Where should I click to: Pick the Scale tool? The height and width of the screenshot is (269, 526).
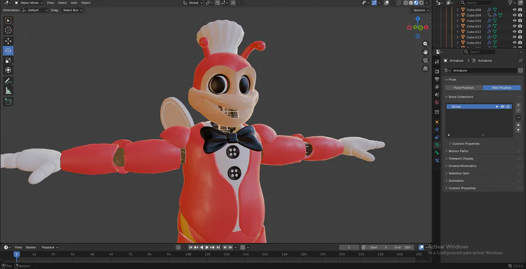pos(8,60)
